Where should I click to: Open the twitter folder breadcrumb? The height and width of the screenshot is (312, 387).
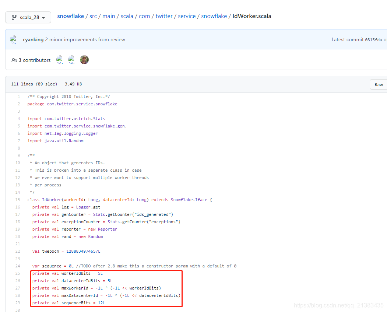click(x=164, y=16)
